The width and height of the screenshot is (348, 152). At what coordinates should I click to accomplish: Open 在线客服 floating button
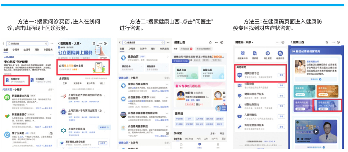221,108
